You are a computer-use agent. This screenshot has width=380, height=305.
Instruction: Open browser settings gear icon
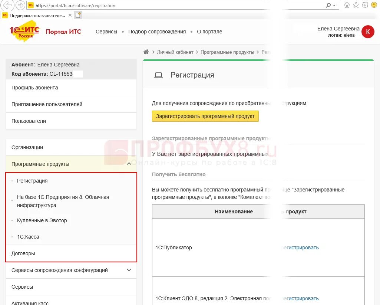365,5
